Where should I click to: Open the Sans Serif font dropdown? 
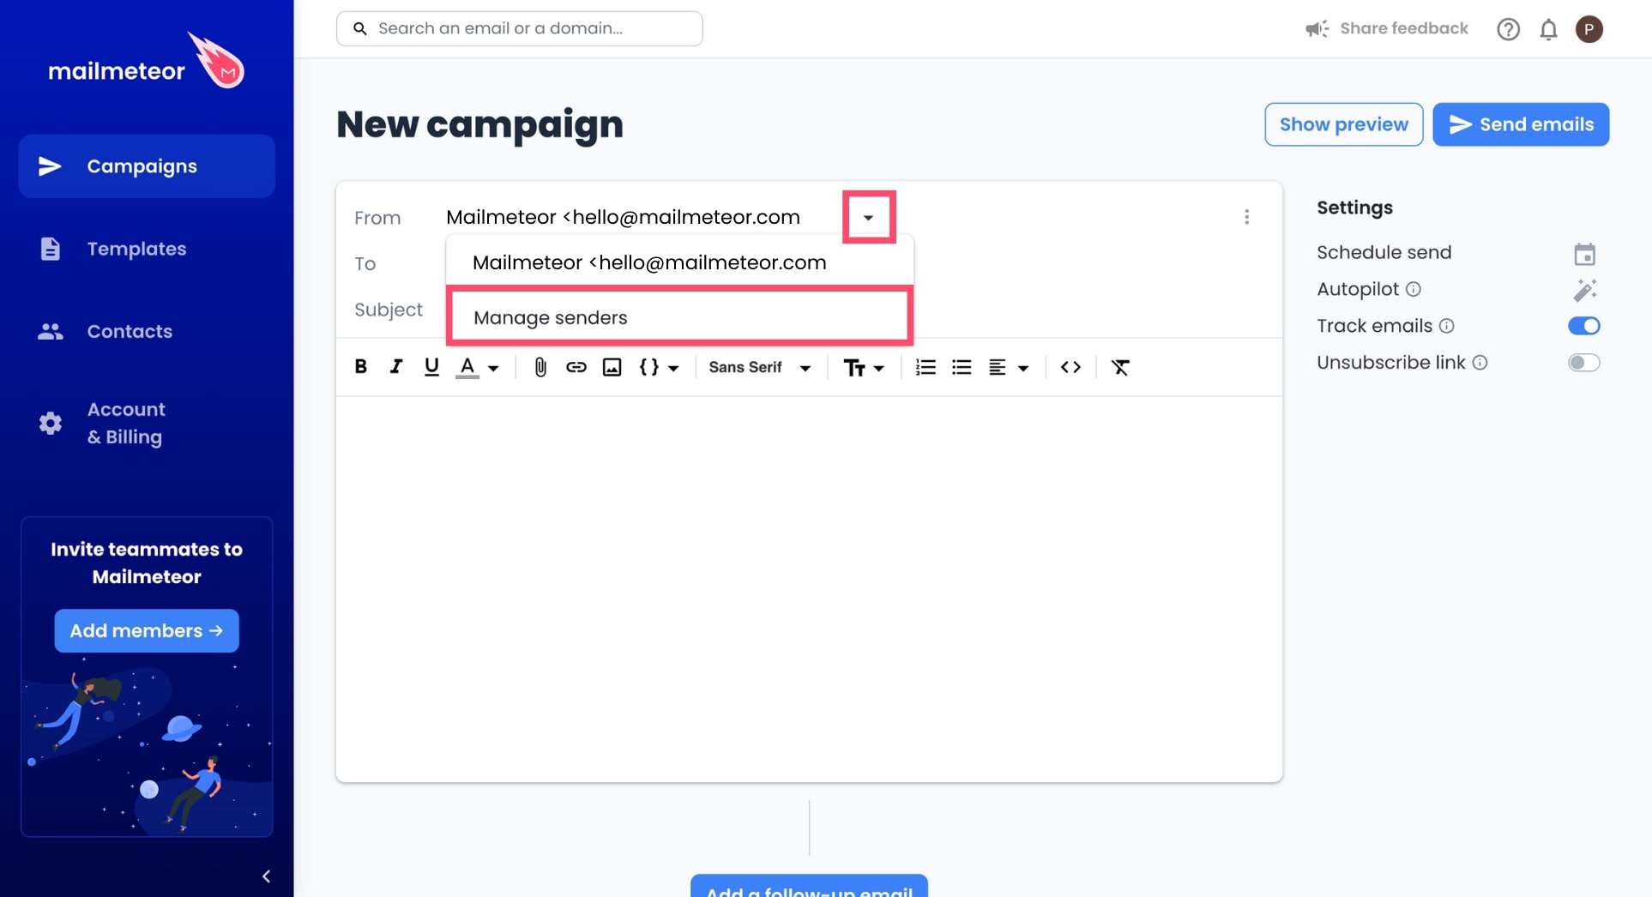(x=760, y=367)
